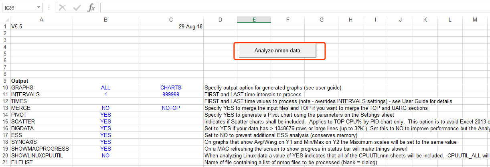Click the Analyze nmon data button

[x=277, y=51]
